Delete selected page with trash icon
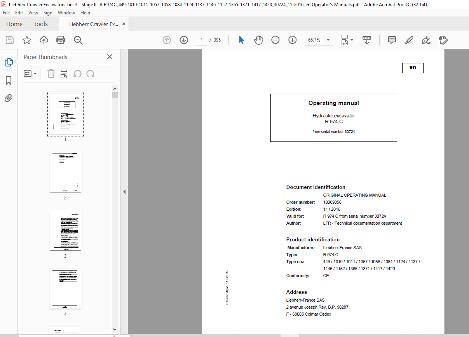 (x=51, y=73)
